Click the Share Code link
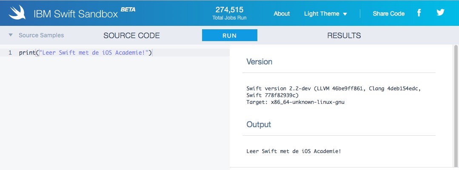Image resolution: width=459 pixels, height=170 pixels. click(x=388, y=14)
